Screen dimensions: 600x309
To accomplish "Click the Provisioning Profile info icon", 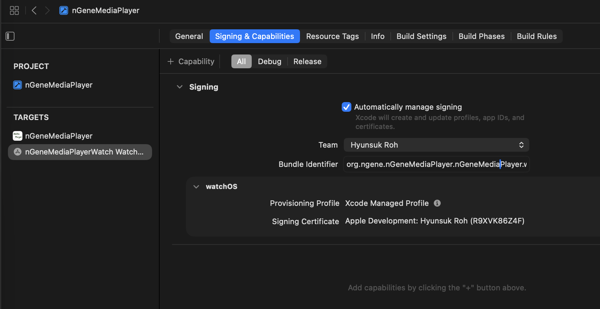I will [x=437, y=203].
